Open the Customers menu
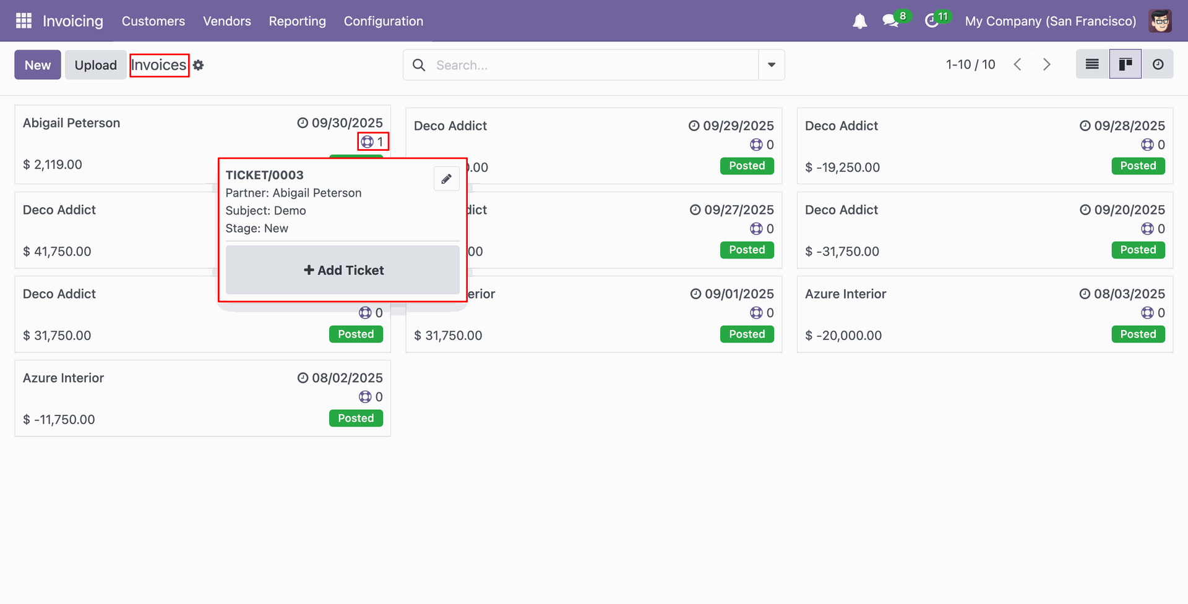The height and width of the screenshot is (604, 1188). pyautogui.click(x=153, y=21)
